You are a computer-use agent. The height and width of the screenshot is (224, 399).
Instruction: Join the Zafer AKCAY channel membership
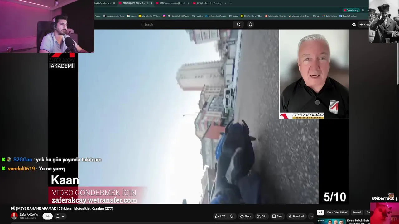pyautogui.click(x=48, y=216)
